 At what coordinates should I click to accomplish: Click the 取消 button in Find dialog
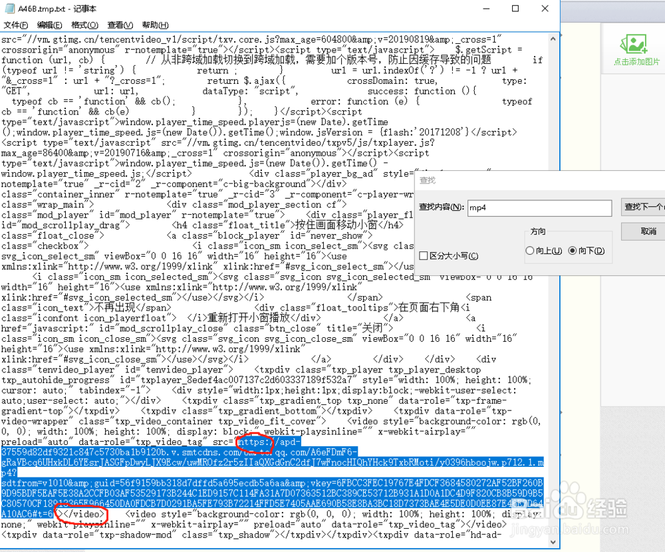[643, 231]
